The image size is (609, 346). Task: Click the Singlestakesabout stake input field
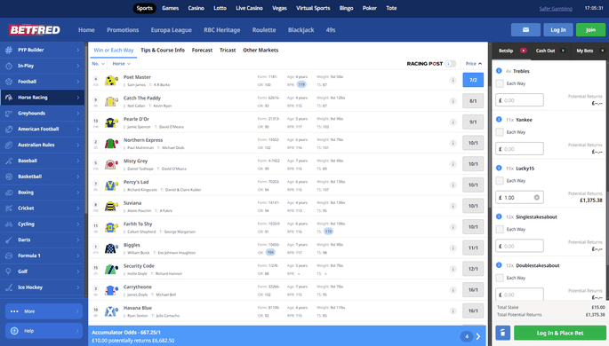click(520, 246)
